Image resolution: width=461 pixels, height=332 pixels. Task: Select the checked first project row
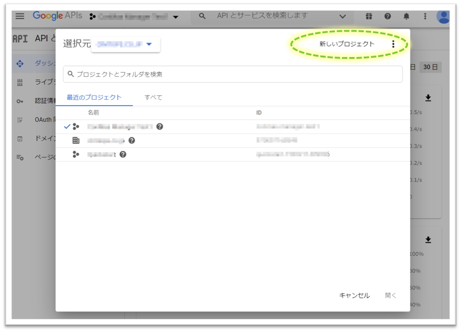tap(120, 127)
